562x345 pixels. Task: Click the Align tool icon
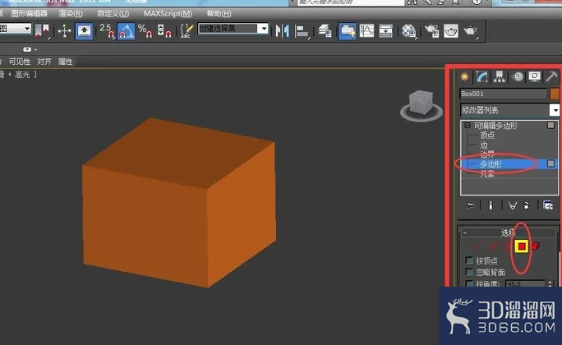302,31
